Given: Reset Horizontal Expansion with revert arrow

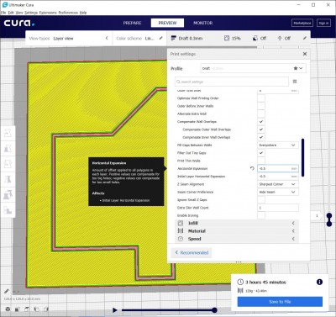Looking at the screenshot, I should (252, 168).
